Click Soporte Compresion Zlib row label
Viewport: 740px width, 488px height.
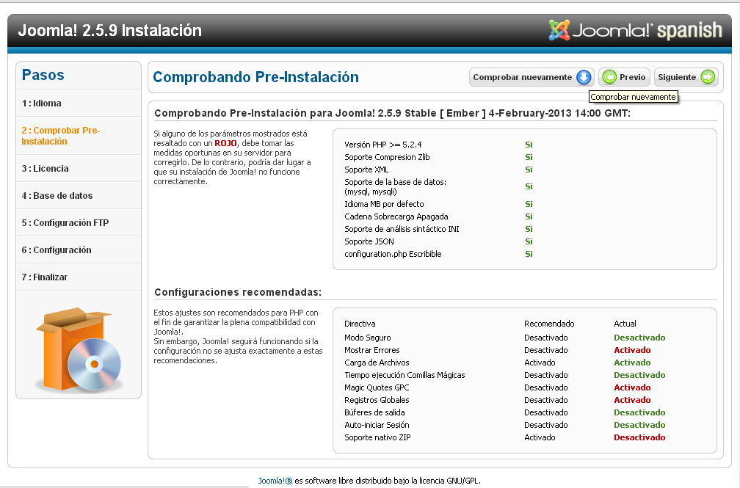pos(387,157)
